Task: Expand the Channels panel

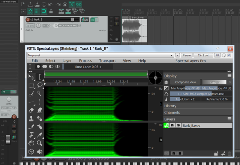Action: (198, 112)
